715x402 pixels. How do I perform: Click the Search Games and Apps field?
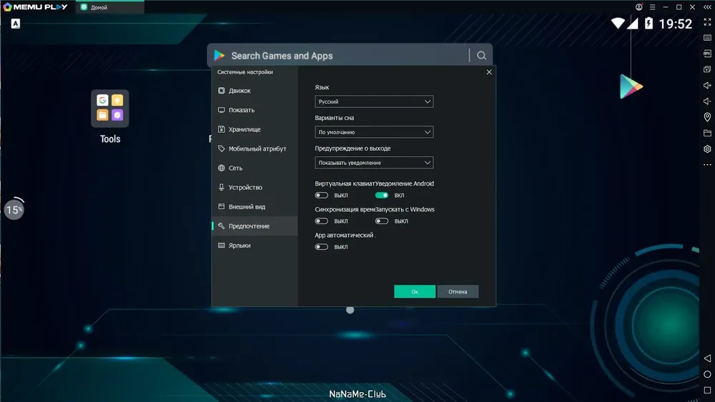point(340,56)
